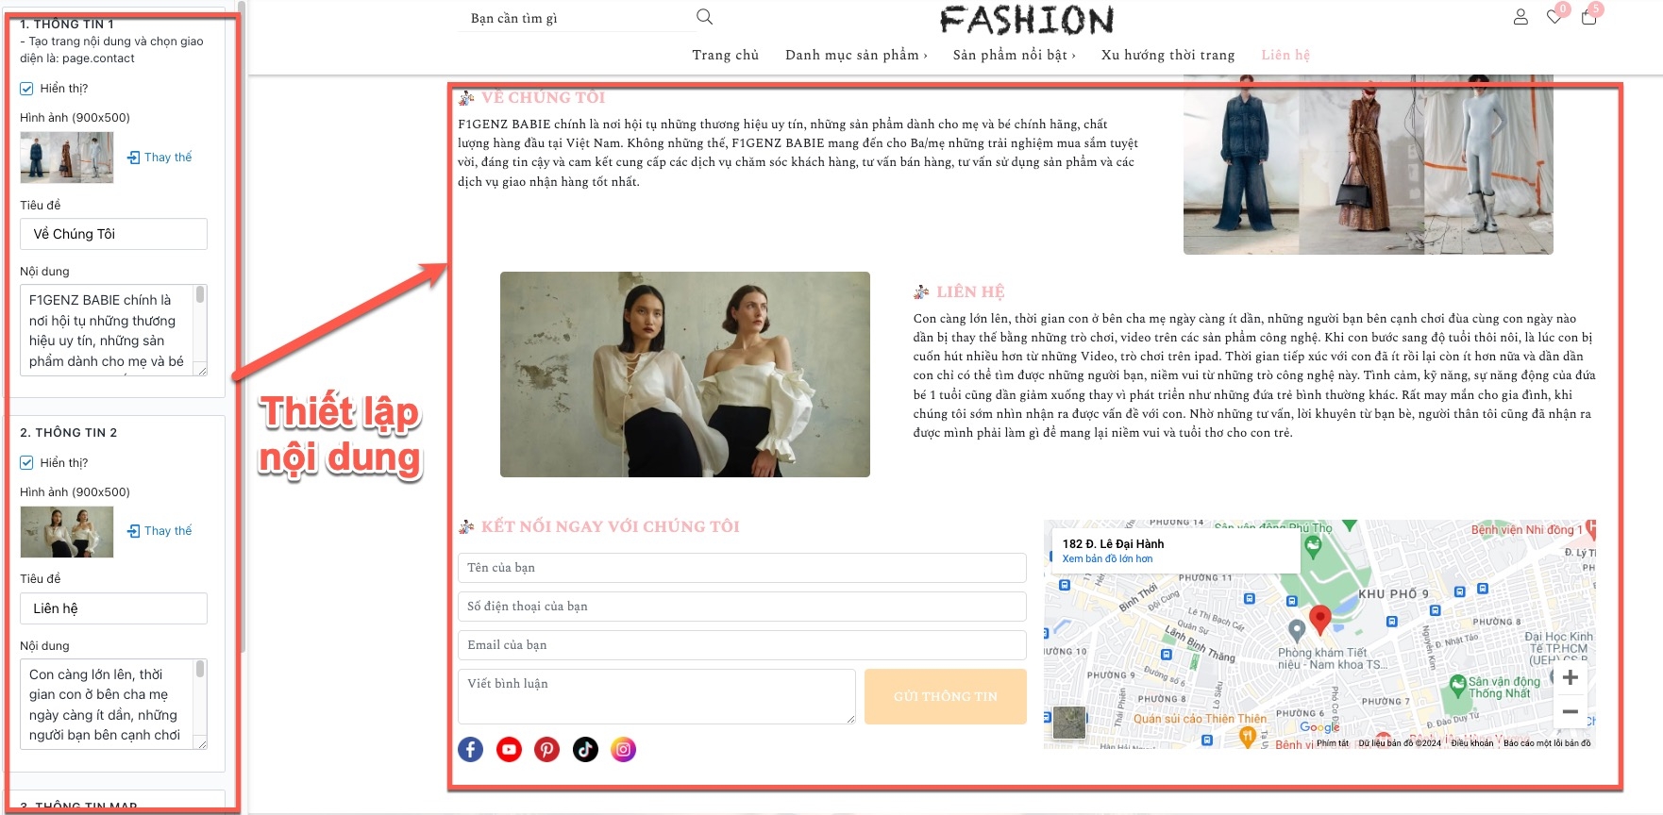The image size is (1663, 815).
Task: Open the TikTok social icon
Action: click(x=585, y=749)
